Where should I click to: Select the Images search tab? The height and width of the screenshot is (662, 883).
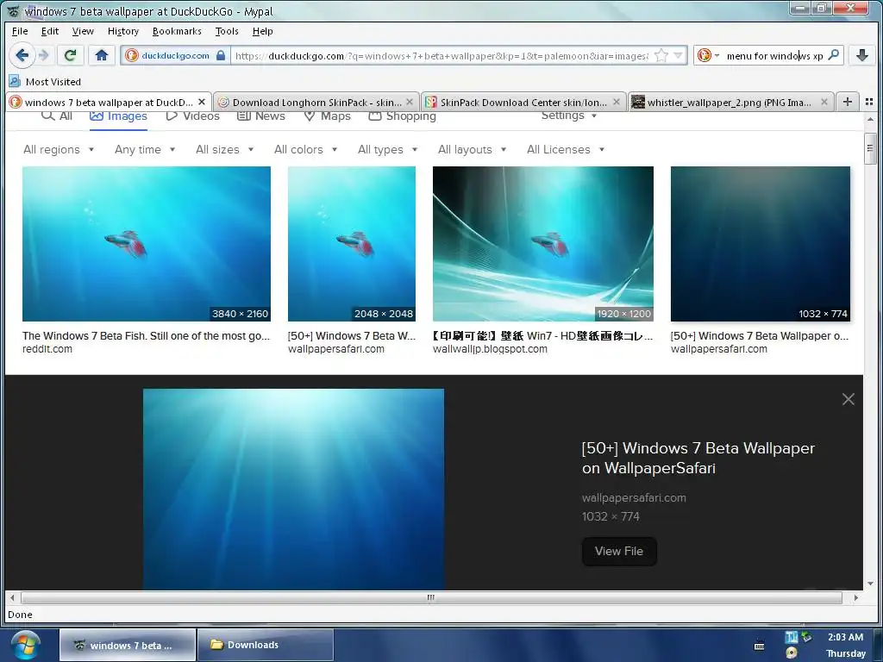(118, 116)
